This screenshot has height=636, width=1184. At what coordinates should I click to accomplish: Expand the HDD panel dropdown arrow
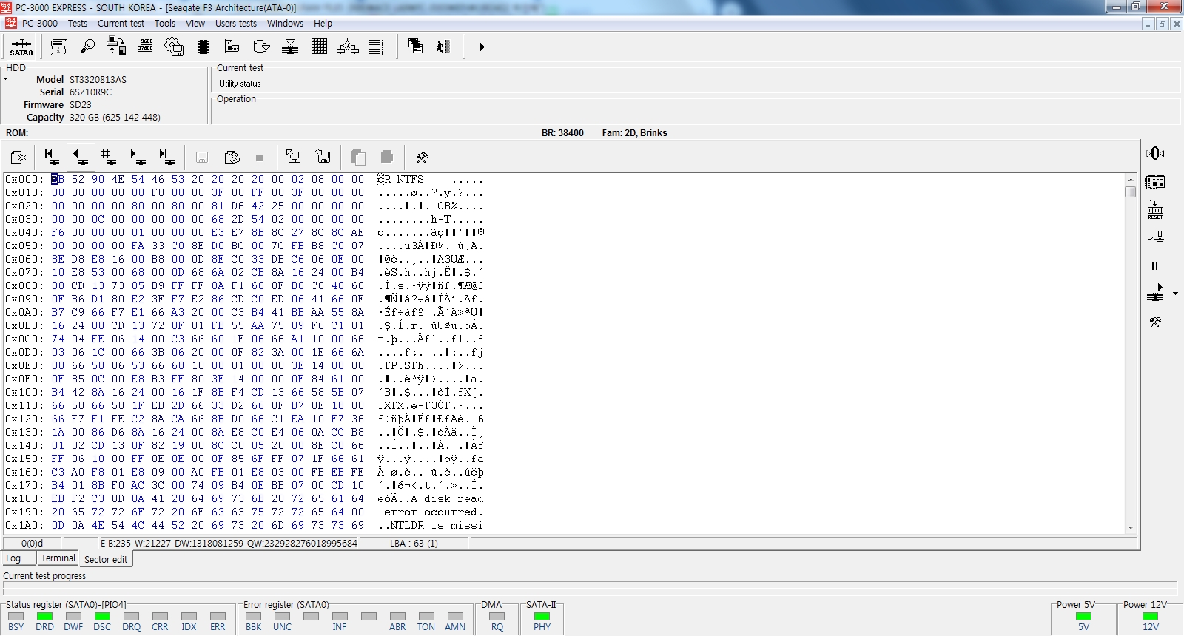[5, 78]
